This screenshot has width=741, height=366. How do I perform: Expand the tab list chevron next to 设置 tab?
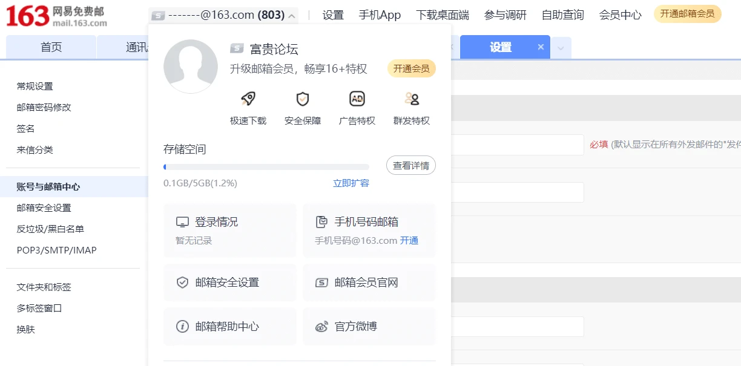[561, 47]
